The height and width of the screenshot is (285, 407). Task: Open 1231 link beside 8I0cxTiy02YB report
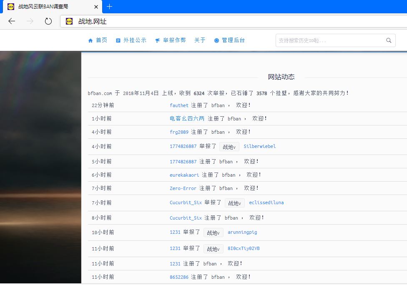click(x=175, y=248)
